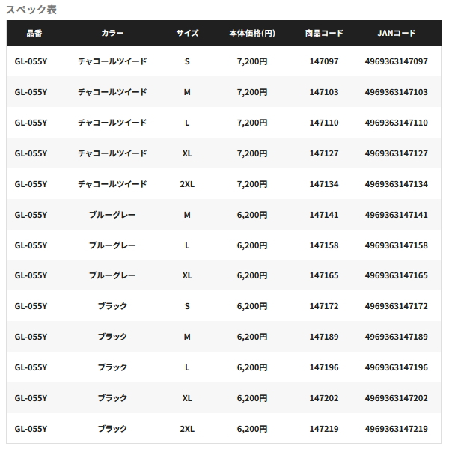Click 7,200円 price in row 147097
Screen dimensions: 449x449
tap(252, 61)
